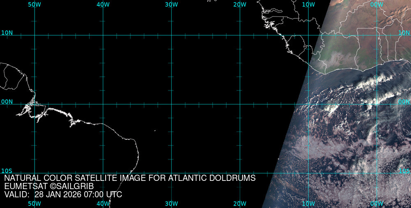Click the tiny island outline east of 30W
The width and height of the screenshot is (411, 208).
[155, 131]
